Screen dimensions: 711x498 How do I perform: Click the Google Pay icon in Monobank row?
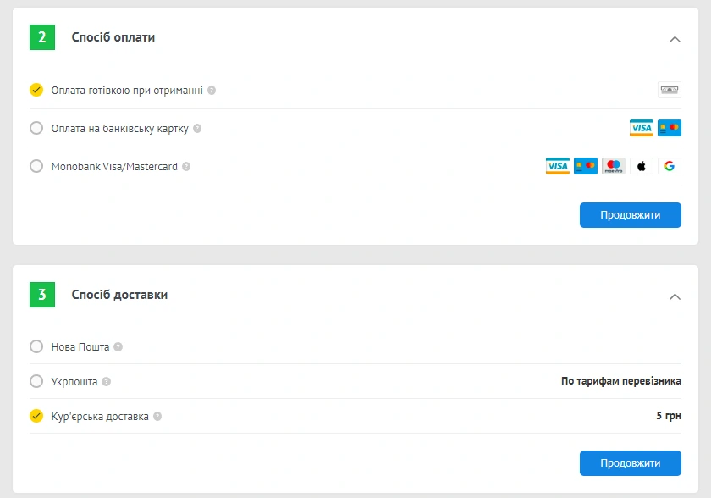[669, 166]
